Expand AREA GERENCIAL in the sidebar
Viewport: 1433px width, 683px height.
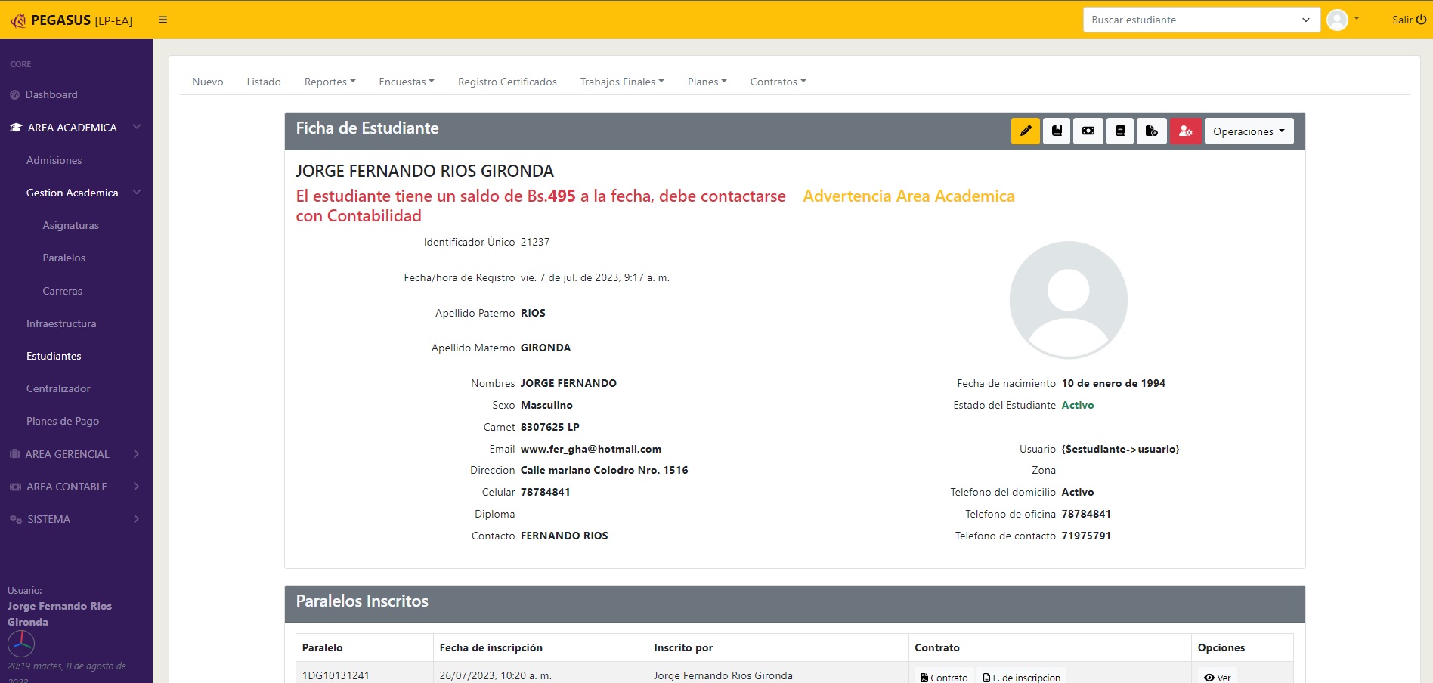pos(76,454)
